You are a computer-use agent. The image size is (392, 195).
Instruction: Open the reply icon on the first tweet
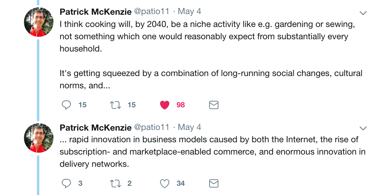point(66,105)
